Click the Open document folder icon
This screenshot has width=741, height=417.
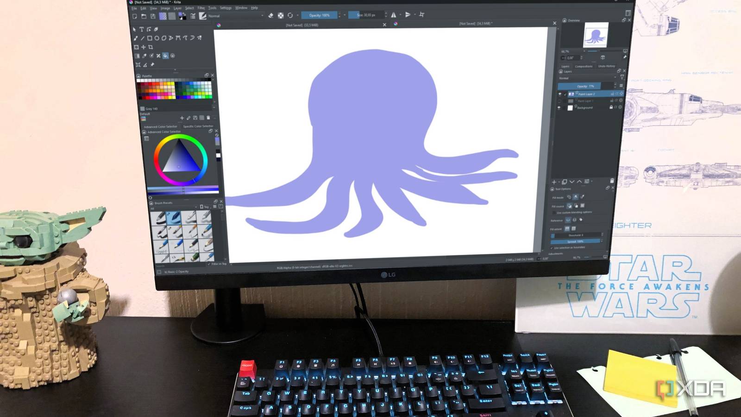point(144,16)
